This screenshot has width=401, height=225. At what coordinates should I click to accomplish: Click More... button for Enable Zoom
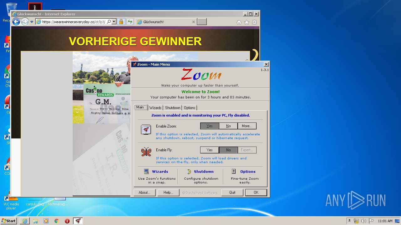click(247, 126)
